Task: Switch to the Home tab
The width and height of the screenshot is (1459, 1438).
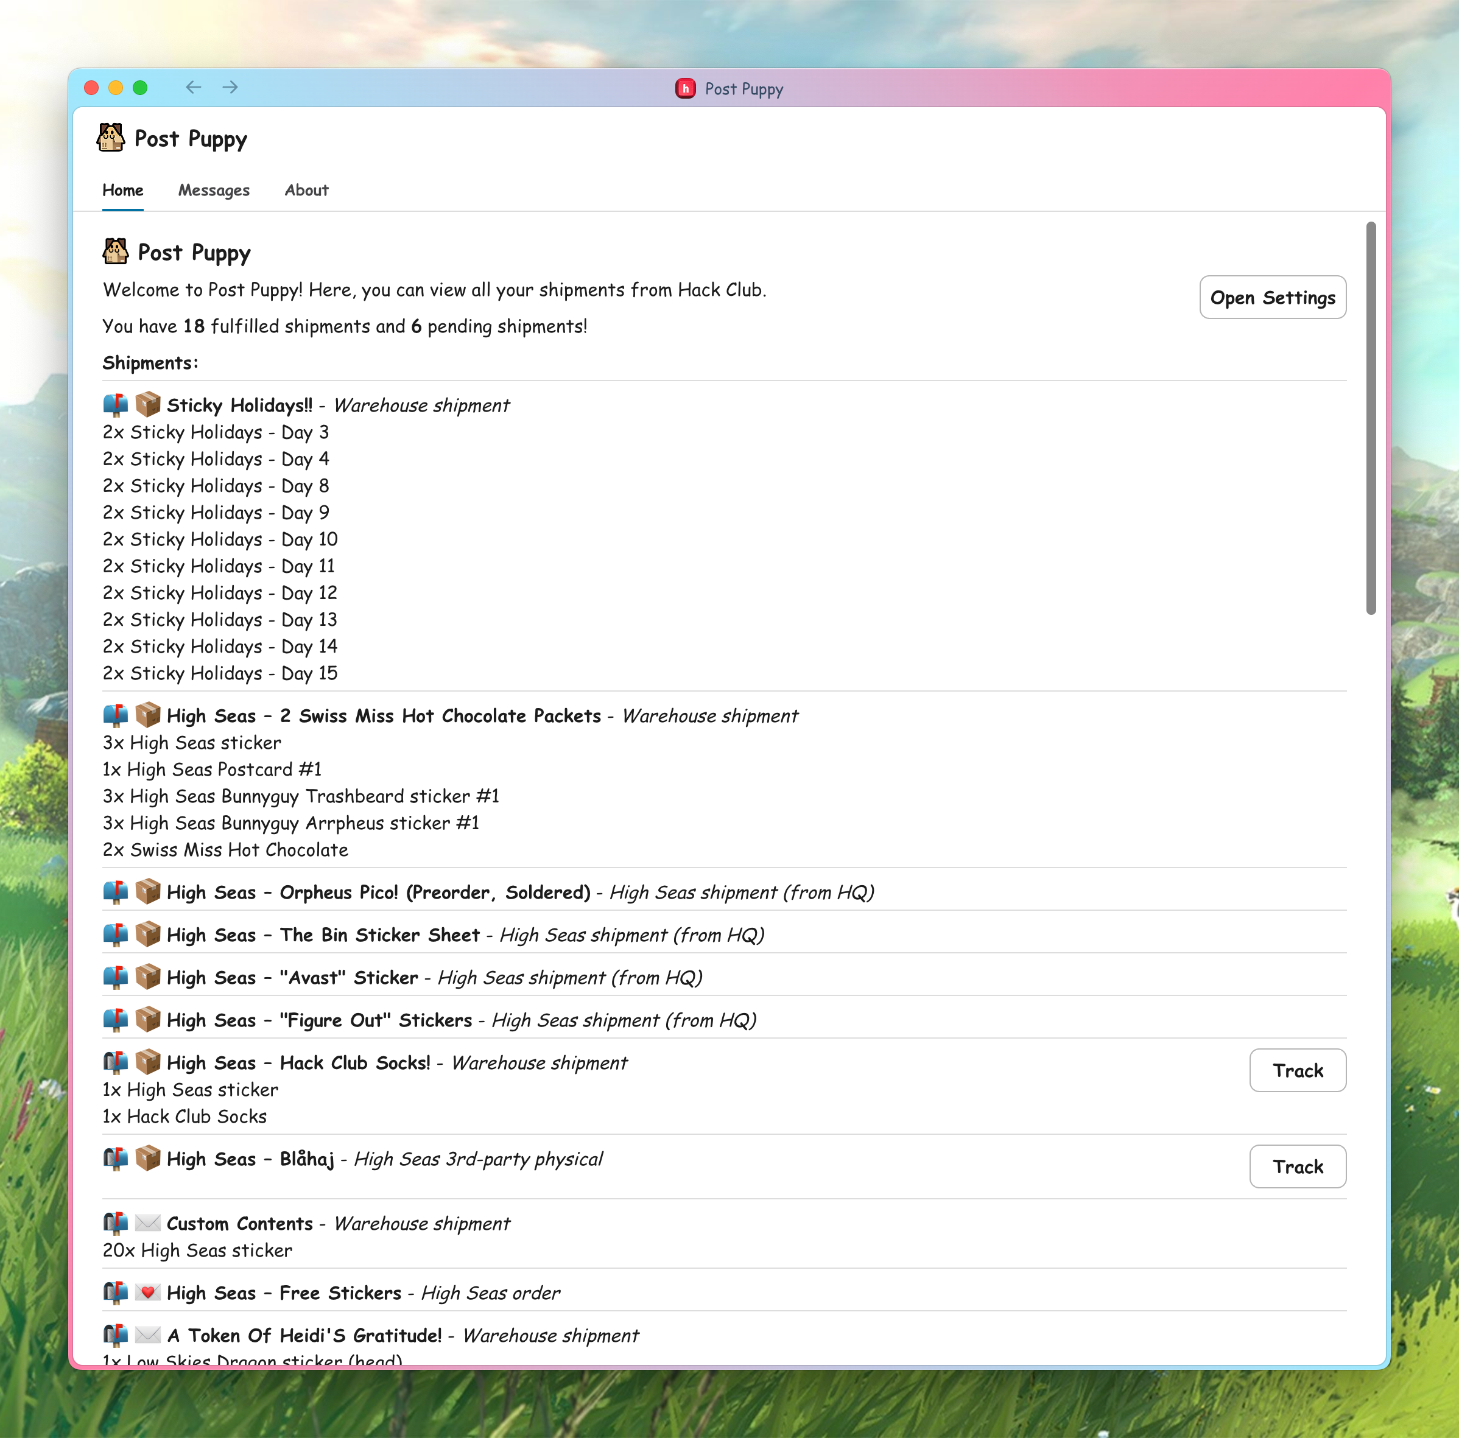Action: coord(123,190)
